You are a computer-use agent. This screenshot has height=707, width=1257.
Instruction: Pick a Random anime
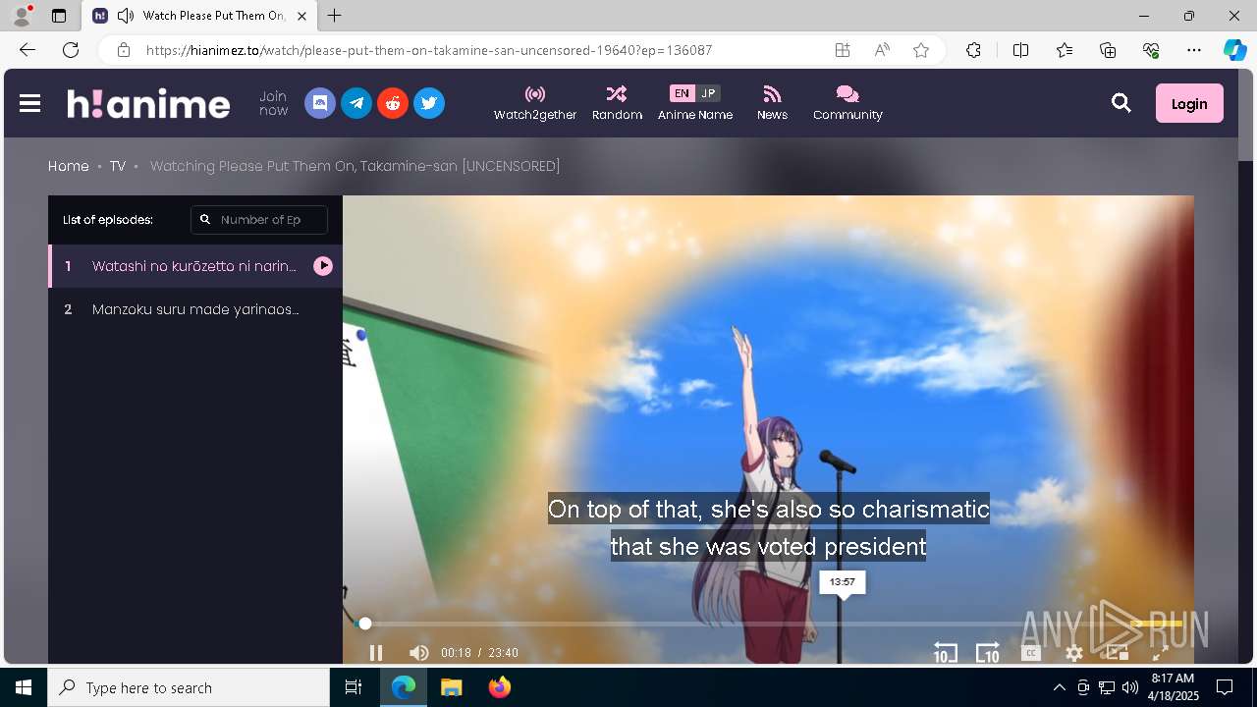click(617, 103)
